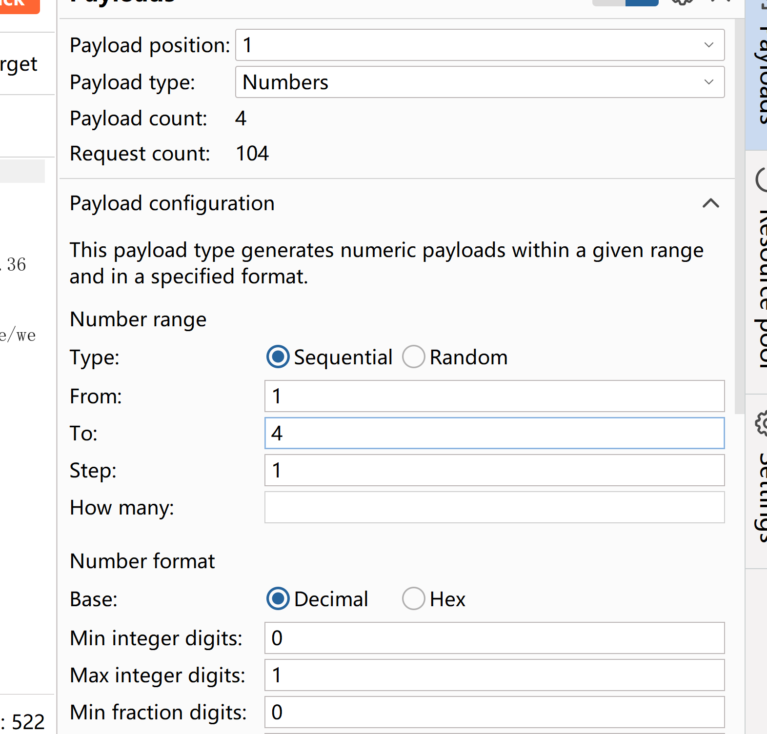The height and width of the screenshot is (734, 767).
Task: Focus the To number input field
Action: (x=494, y=433)
